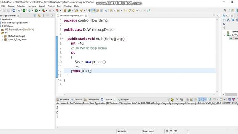Toggle Mark Occurrences highlighter icon
This screenshot has width=238, height=134.
pos(93,10)
